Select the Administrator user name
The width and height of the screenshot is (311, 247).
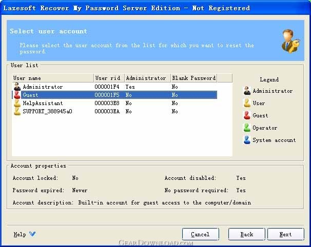coord(43,87)
